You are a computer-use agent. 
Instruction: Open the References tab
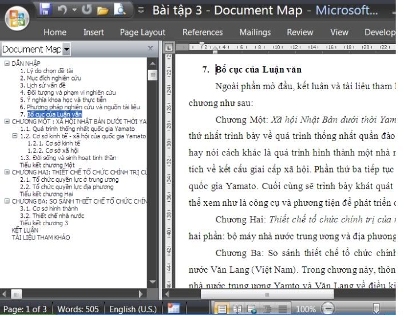pos(203,32)
